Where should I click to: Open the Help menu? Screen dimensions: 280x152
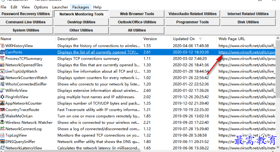(x=97, y=7)
